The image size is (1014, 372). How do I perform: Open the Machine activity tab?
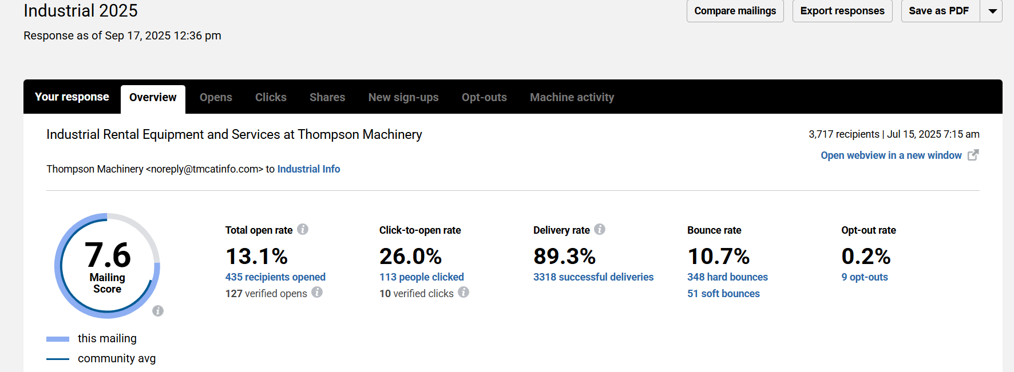point(572,97)
